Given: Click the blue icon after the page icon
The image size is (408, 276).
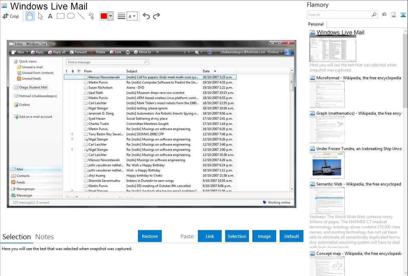Looking at the screenshot, I should pos(403,15).
